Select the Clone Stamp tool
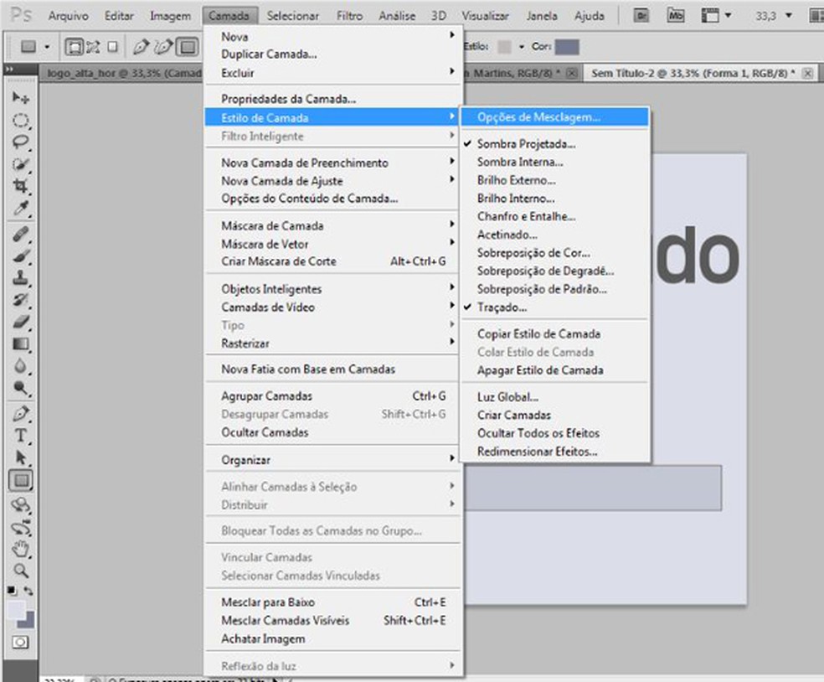 pyautogui.click(x=20, y=278)
